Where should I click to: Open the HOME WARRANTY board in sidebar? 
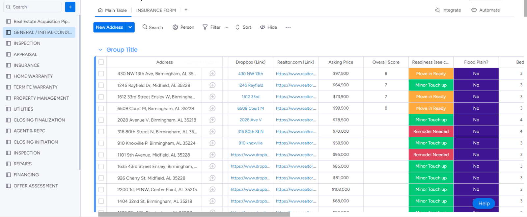point(33,76)
